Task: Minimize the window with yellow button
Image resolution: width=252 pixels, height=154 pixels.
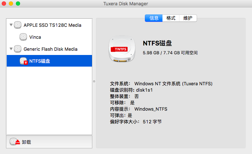Action: [11, 4]
